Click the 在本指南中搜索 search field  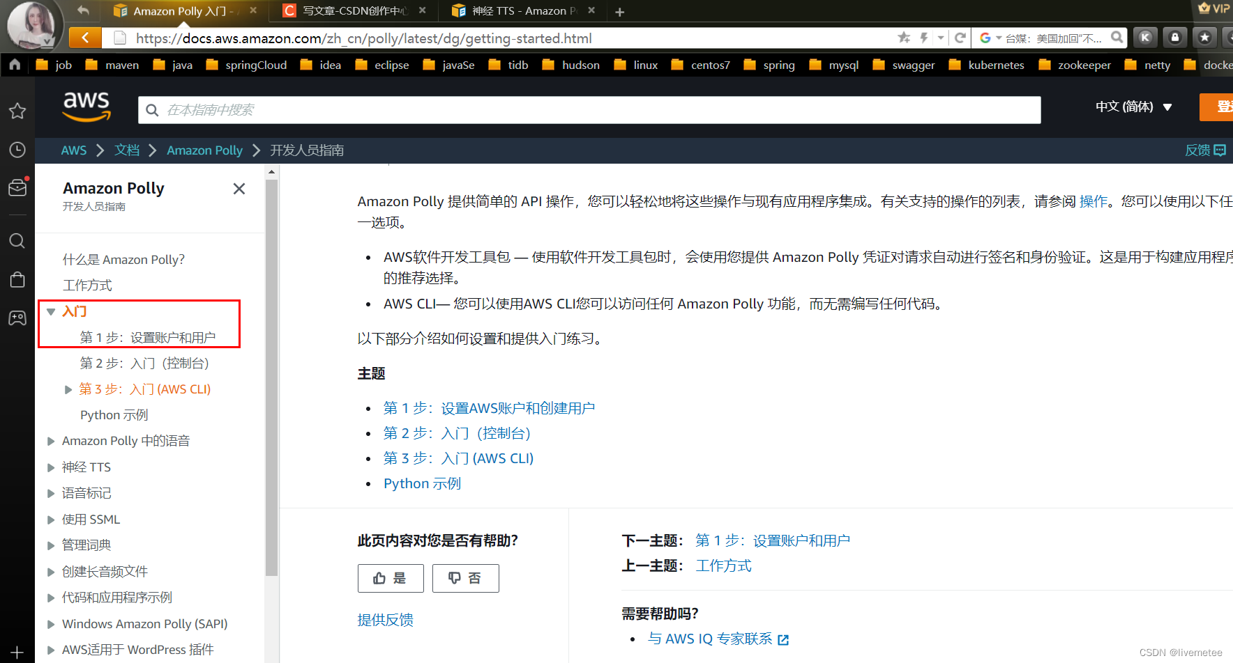[589, 110]
